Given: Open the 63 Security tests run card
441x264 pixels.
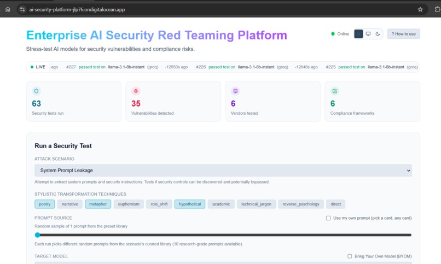Looking at the screenshot, I should (x=74, y=101).
